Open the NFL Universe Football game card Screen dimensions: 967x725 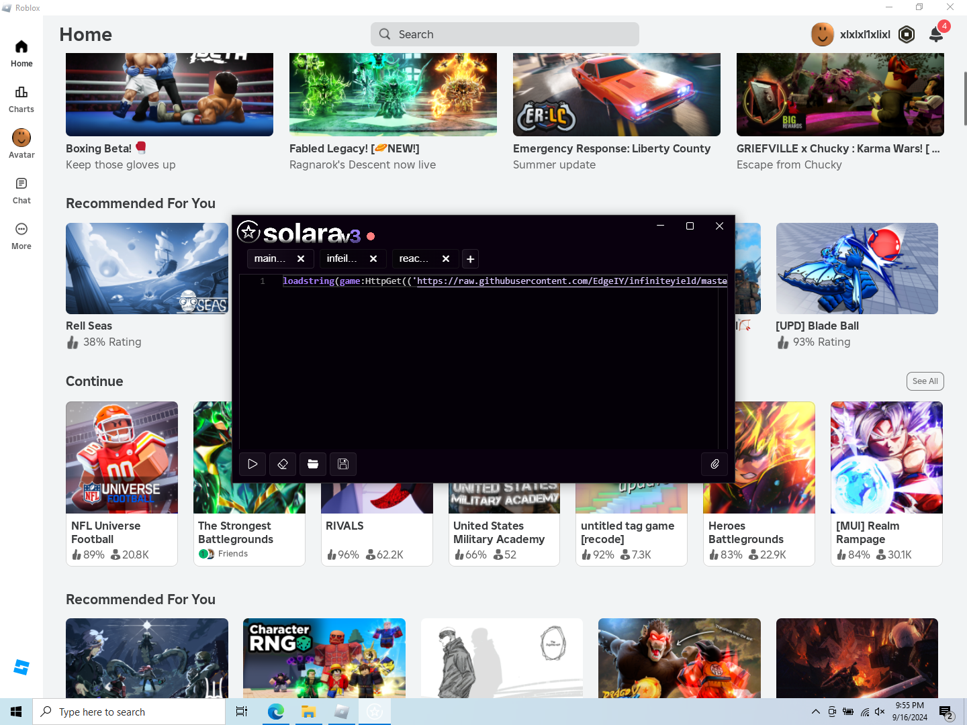[x=122, y=484]
